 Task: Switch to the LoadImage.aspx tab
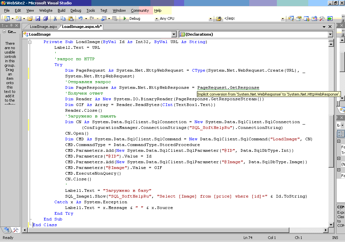(x=44, y=27)
